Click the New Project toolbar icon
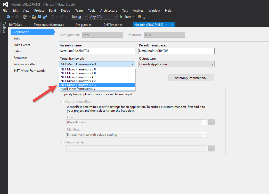The image size is (269, 194). 25,17
